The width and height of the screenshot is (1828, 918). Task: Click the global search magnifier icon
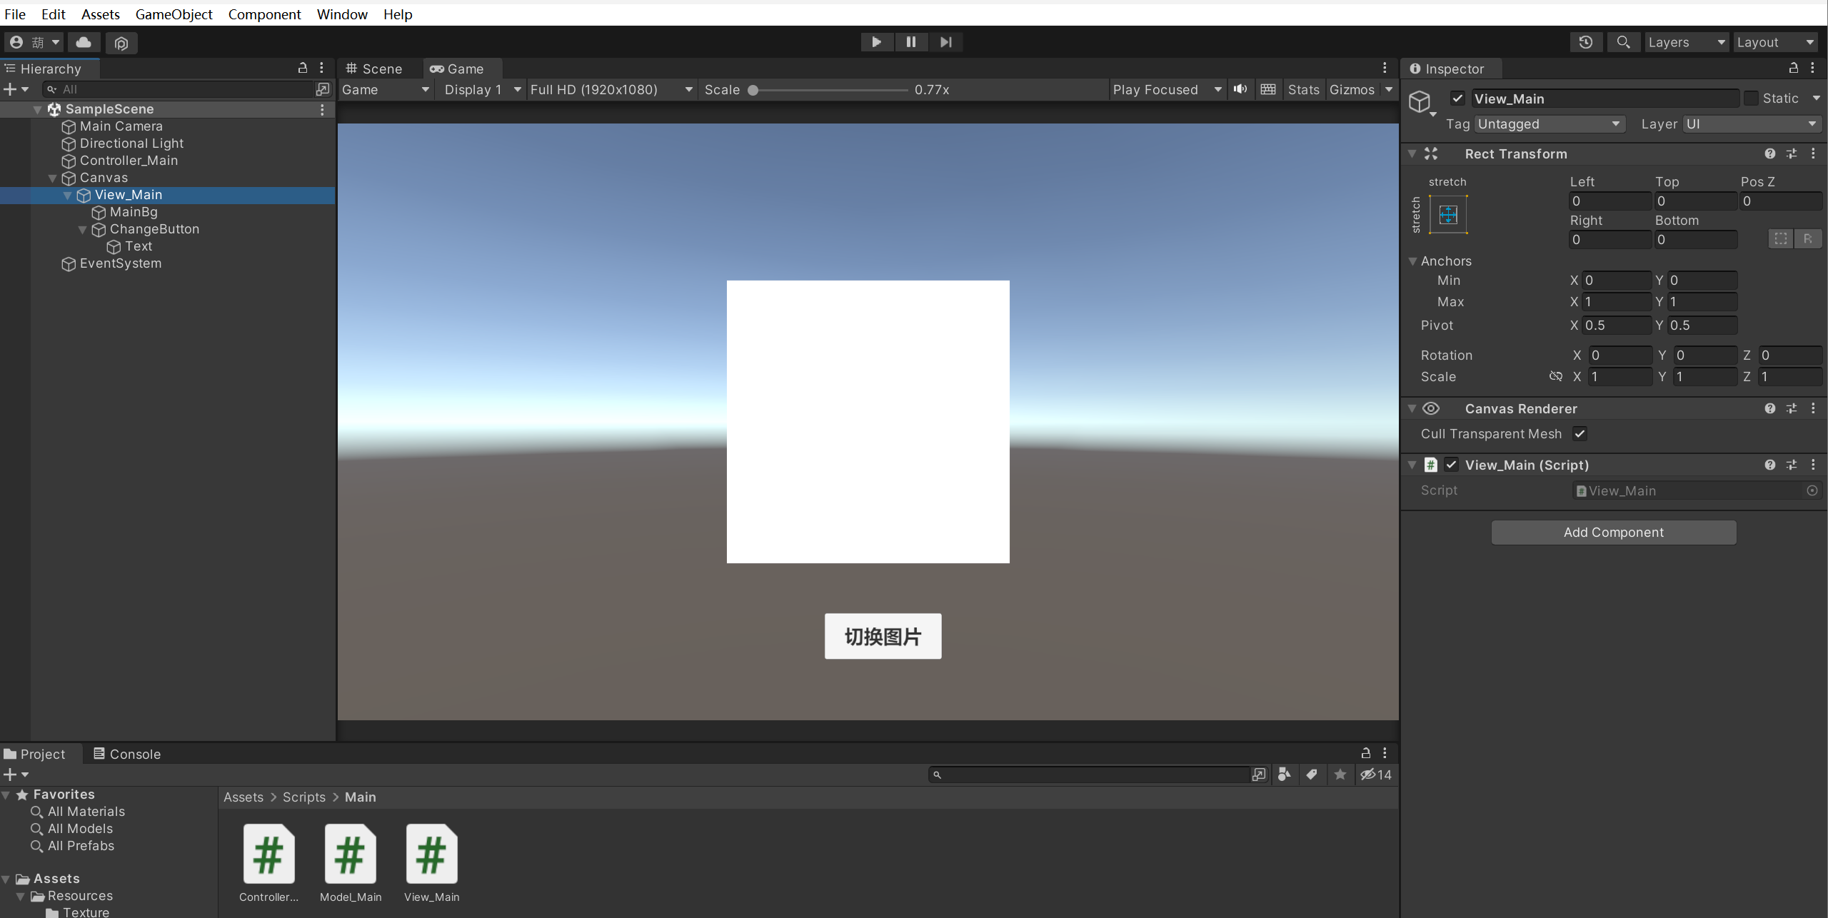coord(1623,42)
